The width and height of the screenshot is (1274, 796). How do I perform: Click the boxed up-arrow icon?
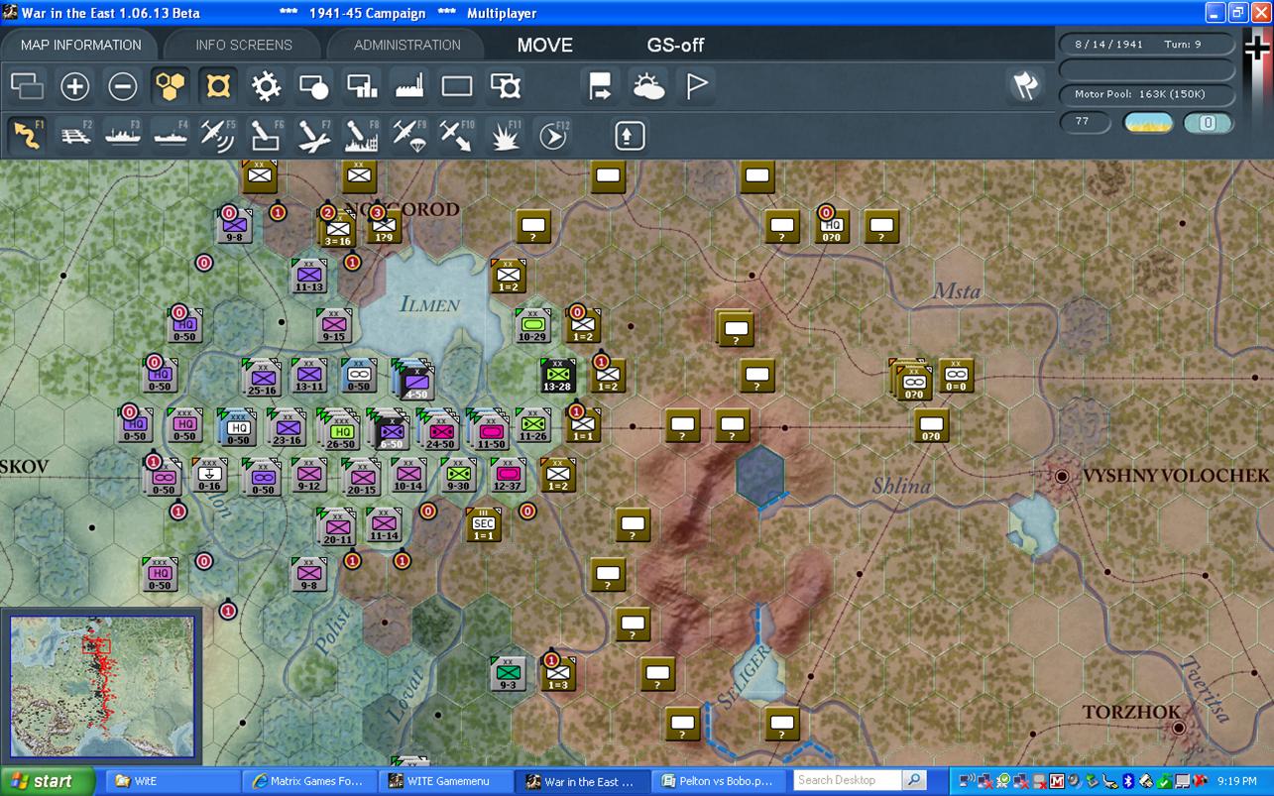pyautogui.click(x=630, y=135)
